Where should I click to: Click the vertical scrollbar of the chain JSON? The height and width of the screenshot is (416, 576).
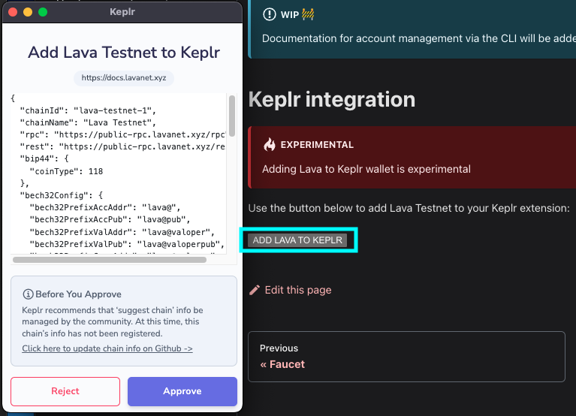coord(232,116)
